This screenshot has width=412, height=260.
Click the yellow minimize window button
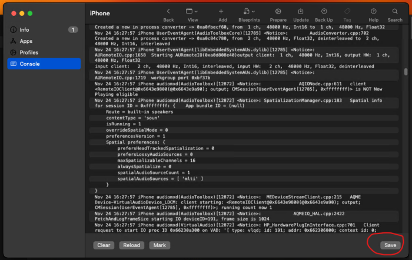pyautogui.click(x=22, y=14)
